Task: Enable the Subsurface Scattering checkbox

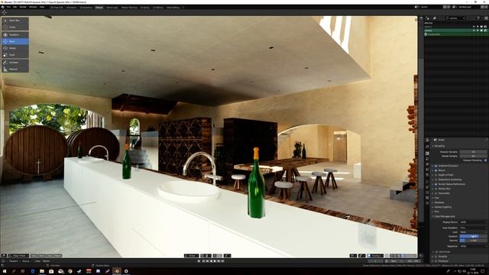Action: click(x=436, y=180)
